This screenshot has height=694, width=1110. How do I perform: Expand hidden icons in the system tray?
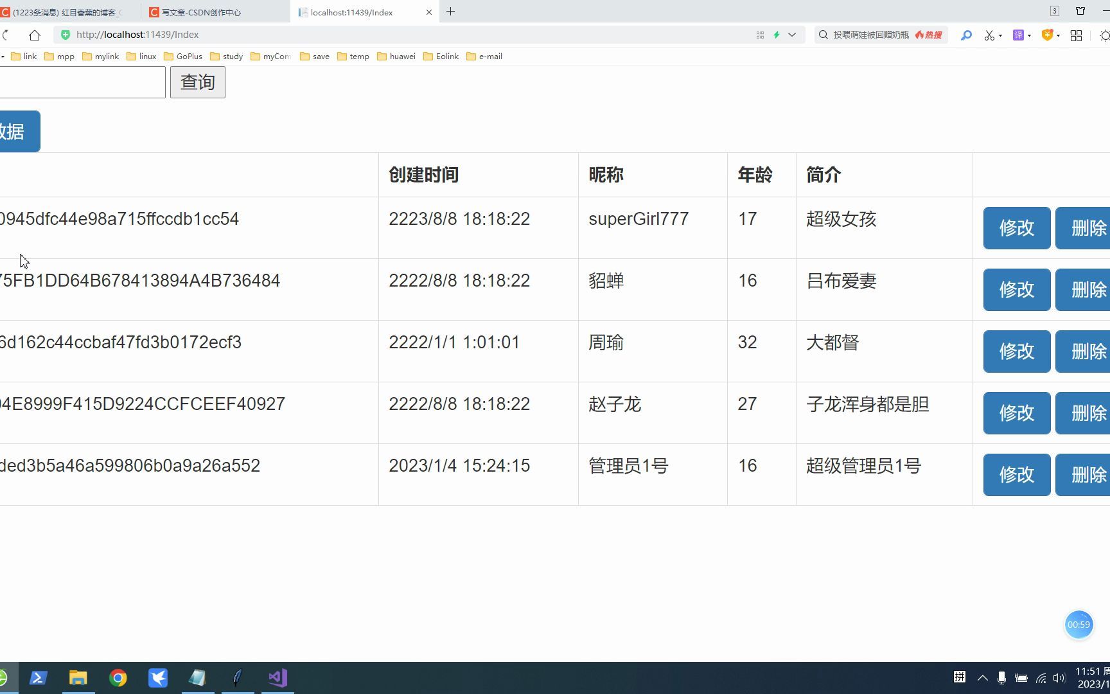click(982, 677)
